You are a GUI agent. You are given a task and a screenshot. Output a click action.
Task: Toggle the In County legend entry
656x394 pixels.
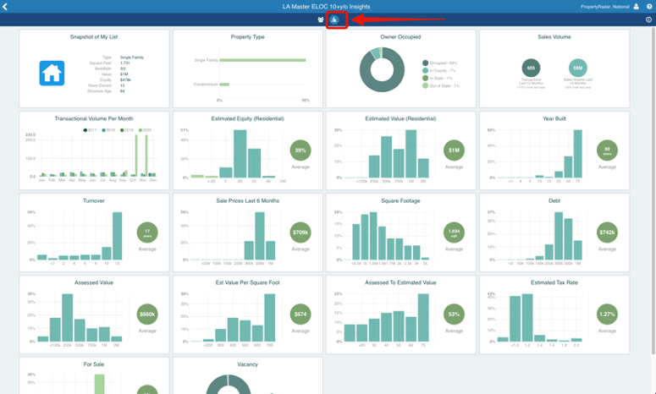pyautogui.click(x=438, y=71)
